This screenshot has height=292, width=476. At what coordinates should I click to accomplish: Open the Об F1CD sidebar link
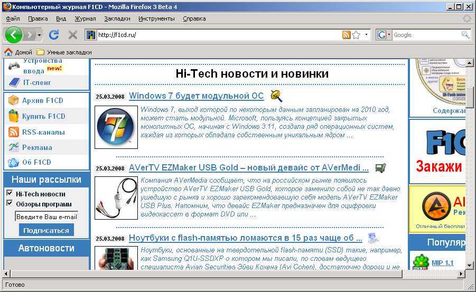click(x=36, y=163)
